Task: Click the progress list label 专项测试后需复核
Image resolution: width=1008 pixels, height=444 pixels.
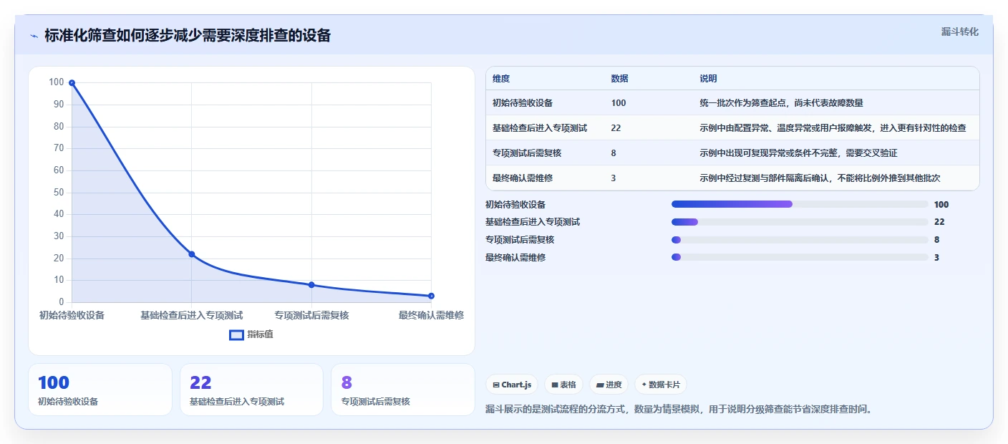Action: click(520, 240)
